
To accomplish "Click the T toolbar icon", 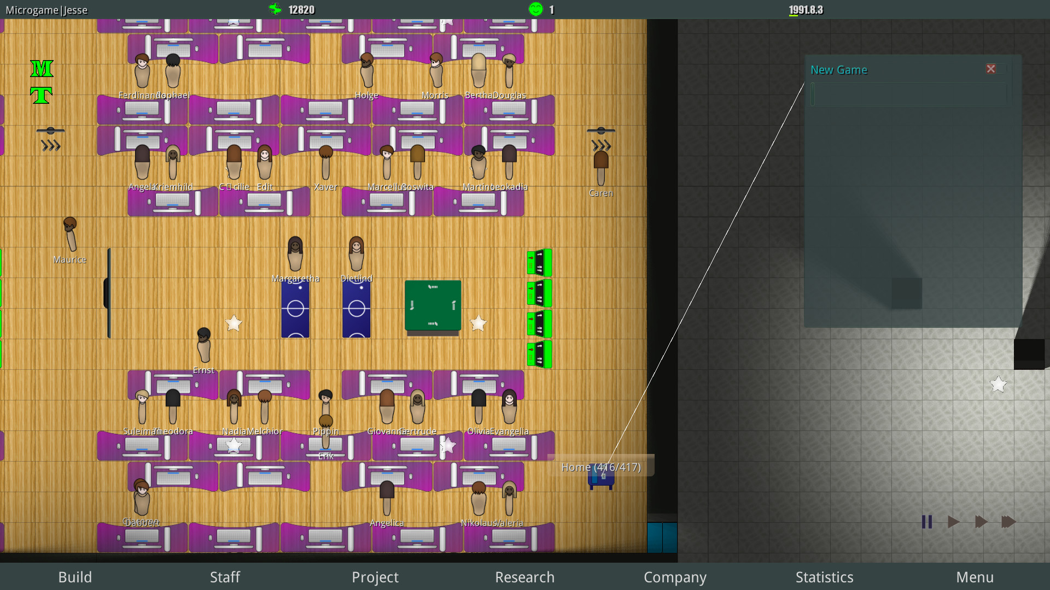I will (x=40, y=93).
